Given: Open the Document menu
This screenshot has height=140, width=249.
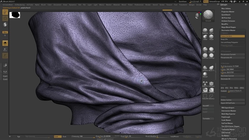Looking at the screenshot, I should click(57, 5).
